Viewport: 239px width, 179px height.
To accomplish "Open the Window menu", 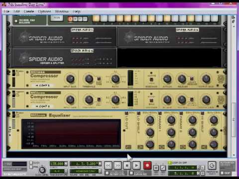I will (62, 11).
